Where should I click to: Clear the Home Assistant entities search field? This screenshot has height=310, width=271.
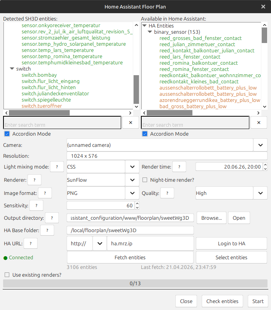(x=259, y=122)
